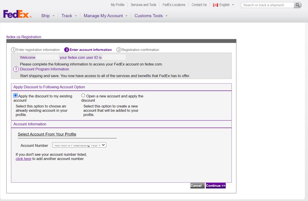308x201 pixels.
Task: Click the Canadian flag icon
Action: [215, 5]
